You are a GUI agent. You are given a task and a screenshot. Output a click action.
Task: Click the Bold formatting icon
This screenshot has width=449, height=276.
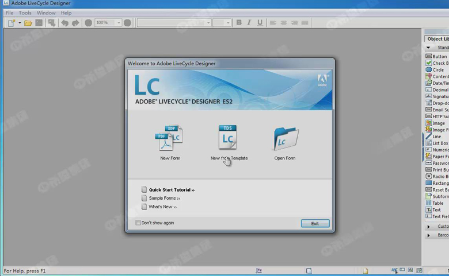tap(239, 23)
